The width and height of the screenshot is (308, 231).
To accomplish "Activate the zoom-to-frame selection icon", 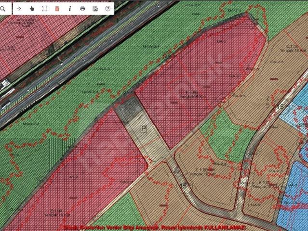I will tap(45, 9).
